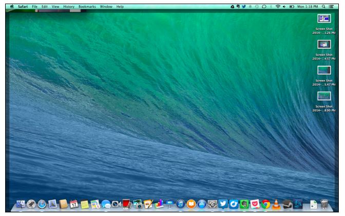Select Screen Shot 4.57 PM file
Screen dimensions: 345x216
[x=324, y=50]
